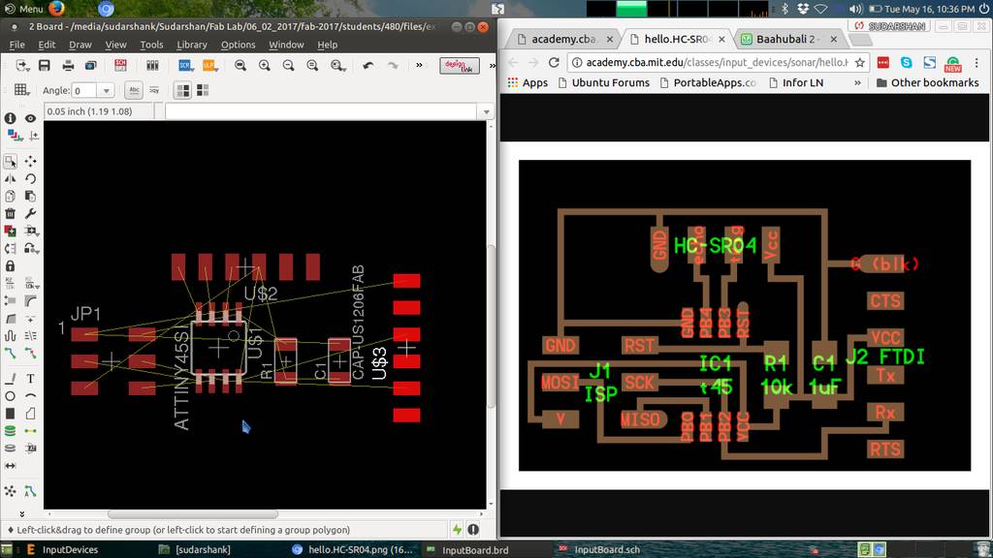The height and width of the screenshot is (558, 993).
Task: Click the Zoom in icon
Action: 264,65
